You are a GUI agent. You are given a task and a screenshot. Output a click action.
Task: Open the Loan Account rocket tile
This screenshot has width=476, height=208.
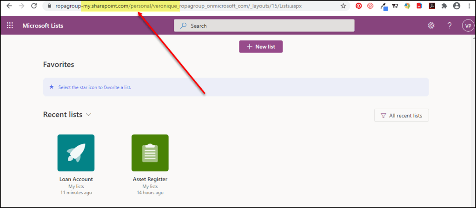click(76, 153)
